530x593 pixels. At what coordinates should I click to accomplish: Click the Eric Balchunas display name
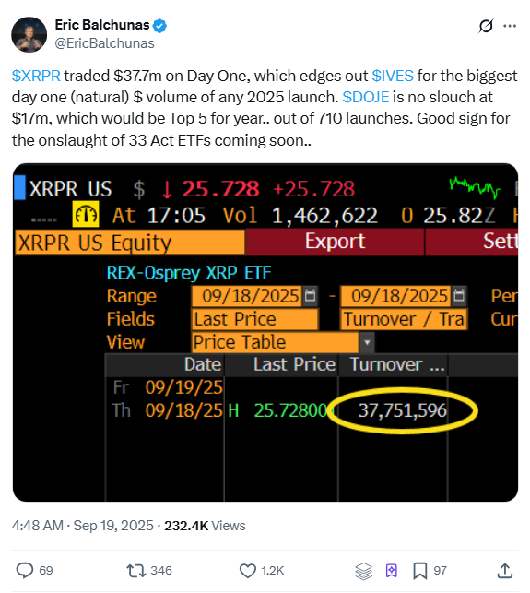coord(102,25)
